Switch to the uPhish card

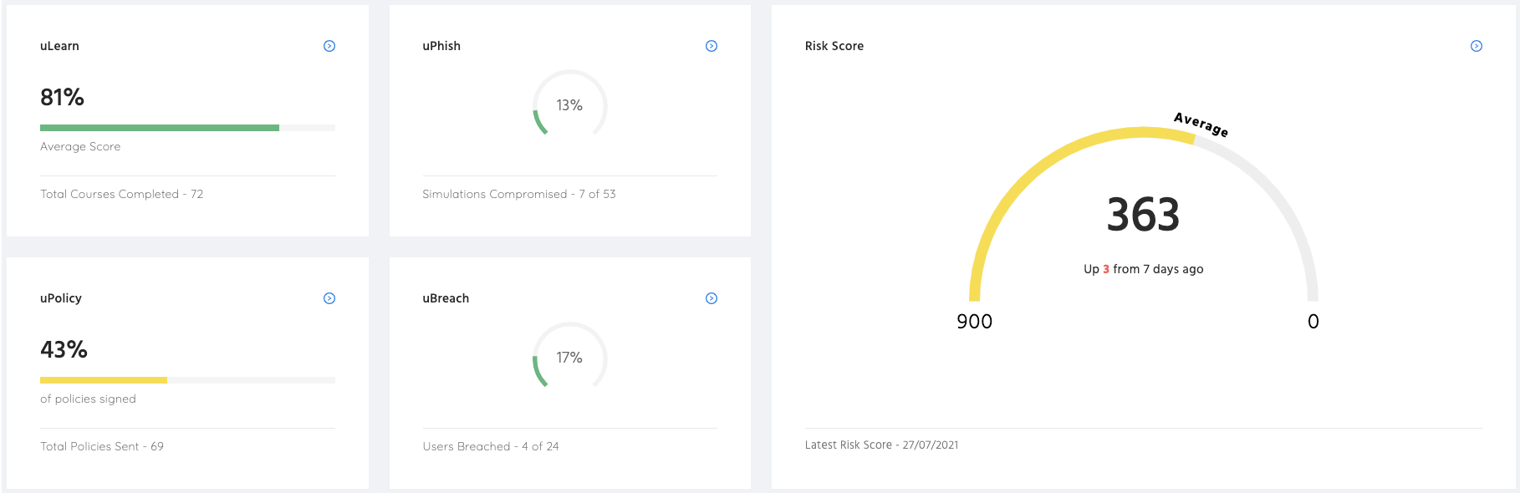(441, 46)
